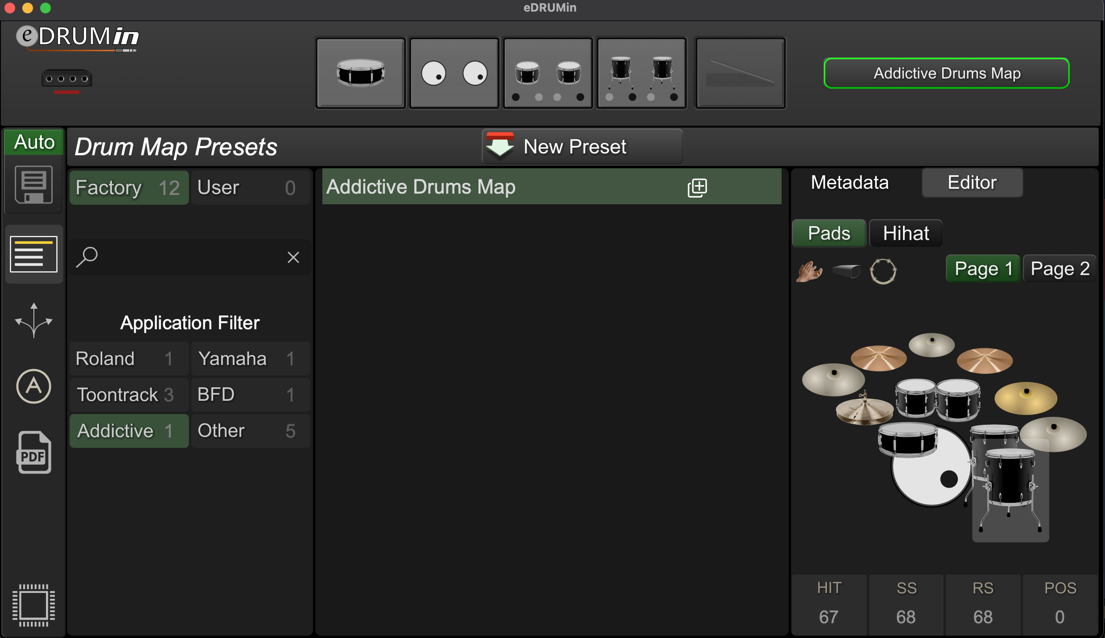Screen dimensions: 1105x638
Task: Select the hand clap percussion icon
Action: point(808,271)
